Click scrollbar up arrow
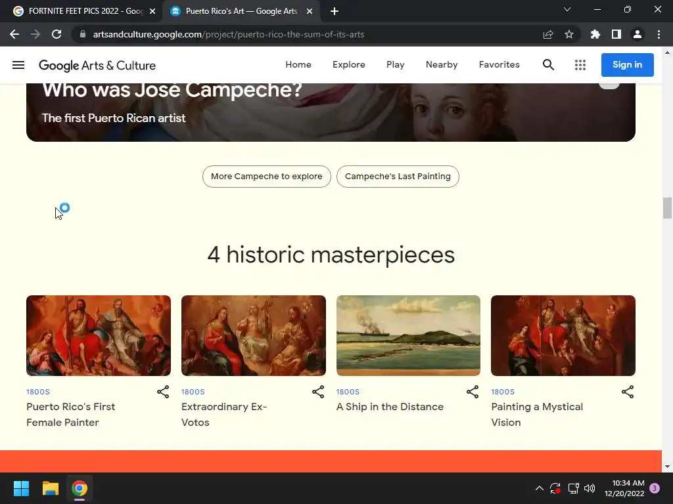673x504 pixels. (x=667, y=52)
